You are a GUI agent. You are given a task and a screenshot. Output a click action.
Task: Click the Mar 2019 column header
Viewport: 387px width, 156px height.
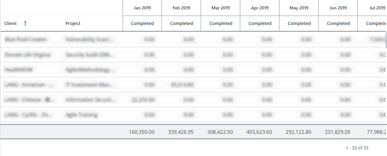220,8
